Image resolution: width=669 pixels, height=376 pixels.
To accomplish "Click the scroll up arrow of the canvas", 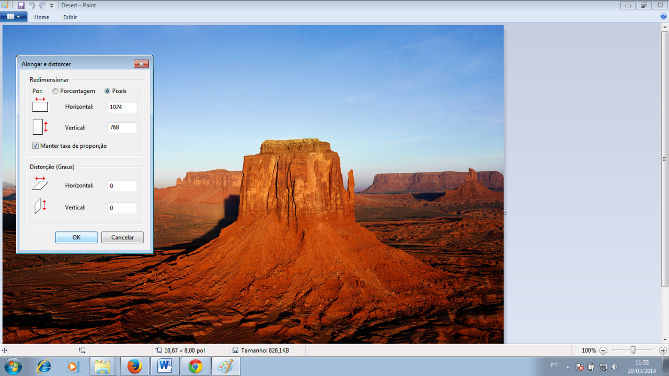I will pos(665,27).
